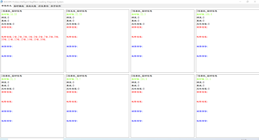Select the 4号磨机 real-time info panel
This screenshot has width=259, height=140.
[x=32, y=106]
